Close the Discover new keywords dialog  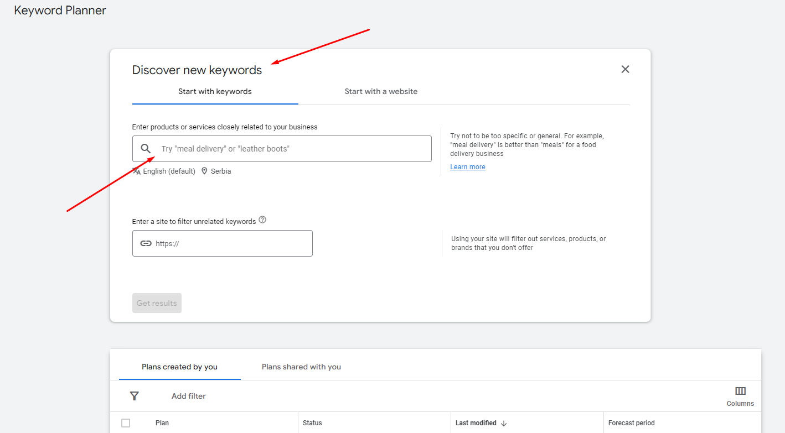(x=625, y=69)
